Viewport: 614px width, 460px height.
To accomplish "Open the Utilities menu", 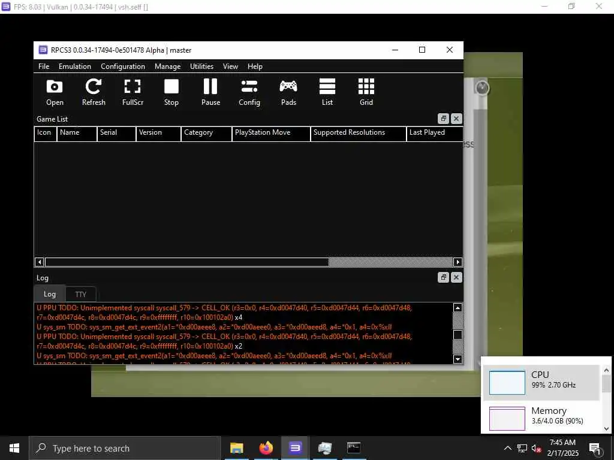I will (x=201, y=66).
